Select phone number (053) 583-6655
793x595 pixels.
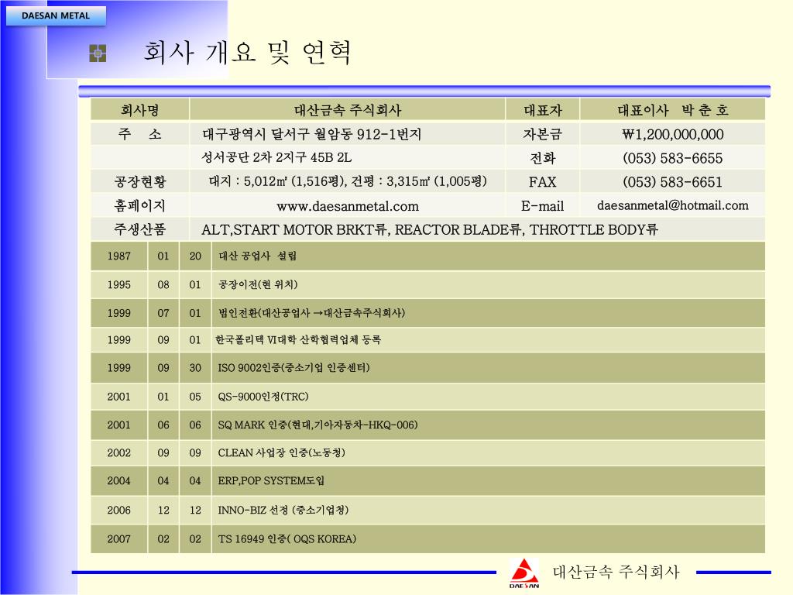[673, 158]
